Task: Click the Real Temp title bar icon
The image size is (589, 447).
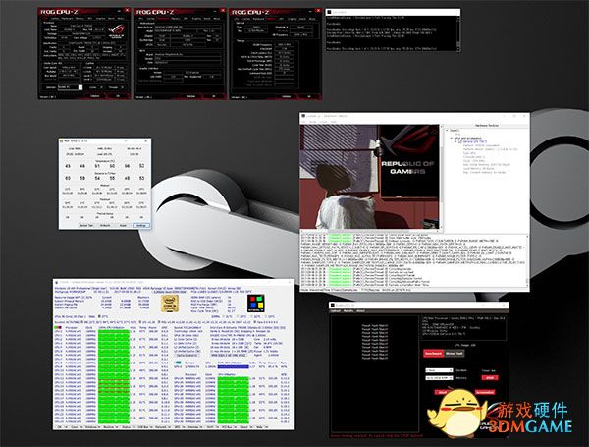Action: pos(61,141)
